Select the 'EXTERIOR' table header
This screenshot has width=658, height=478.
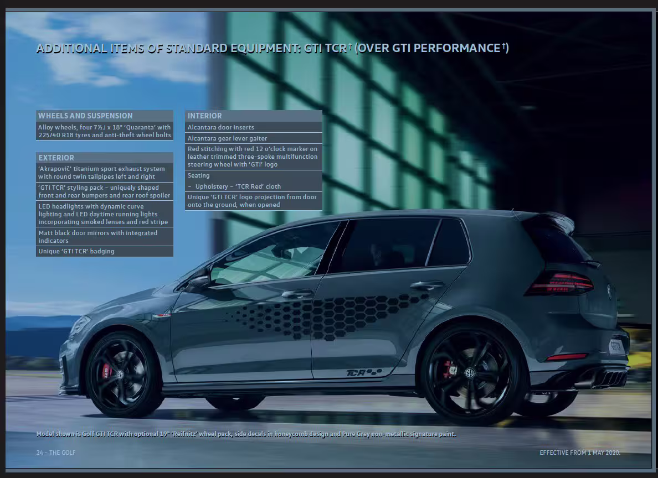(105, 158)
